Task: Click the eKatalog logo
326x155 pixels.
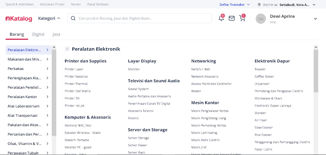Action: pyautogui.click(x=19, y=18)
